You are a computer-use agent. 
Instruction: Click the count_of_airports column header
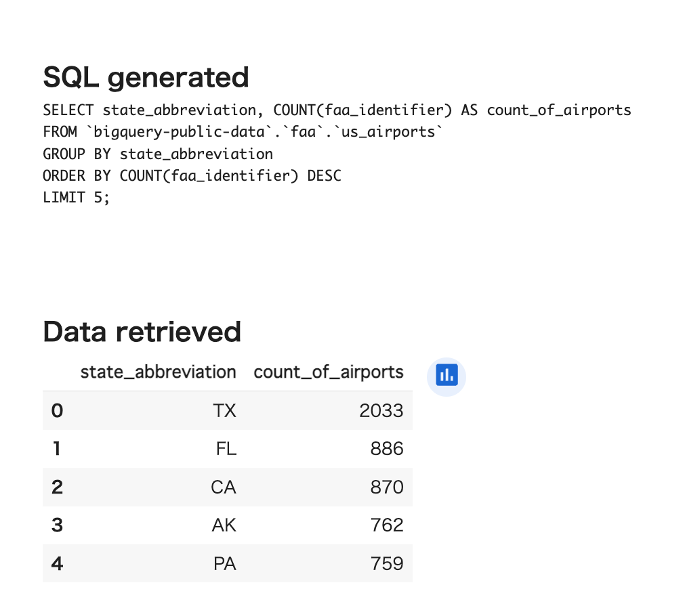329,372
